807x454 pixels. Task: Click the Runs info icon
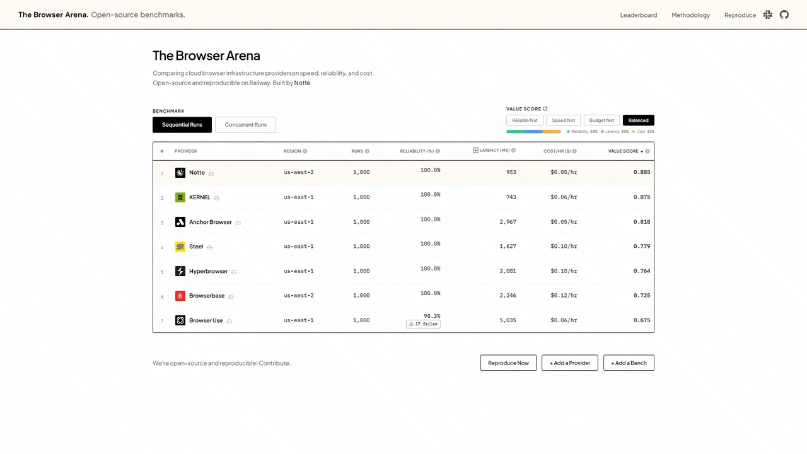(x=367, y=151)
